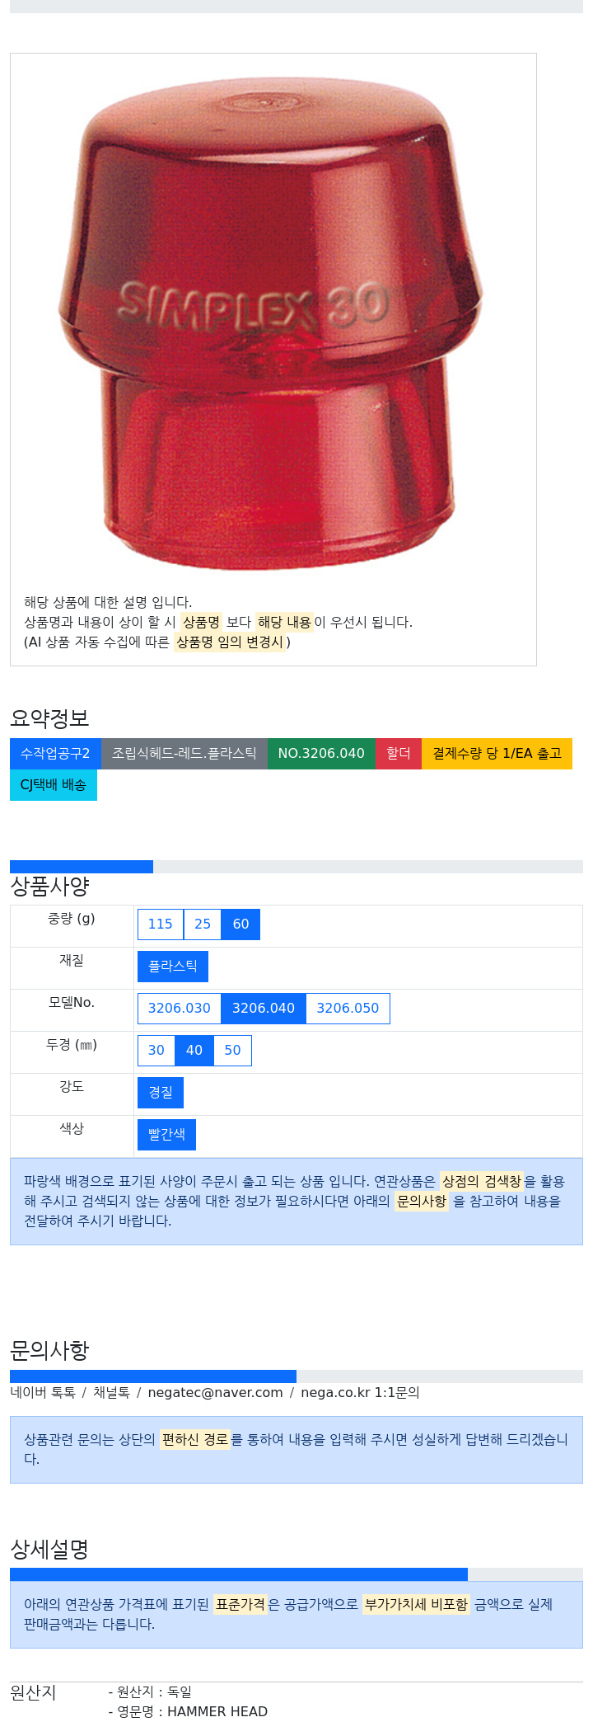This screenshot has width=593, height=1722.
Task: Click the nega.co.kr 1:1문의 link
Action: 360,1392
